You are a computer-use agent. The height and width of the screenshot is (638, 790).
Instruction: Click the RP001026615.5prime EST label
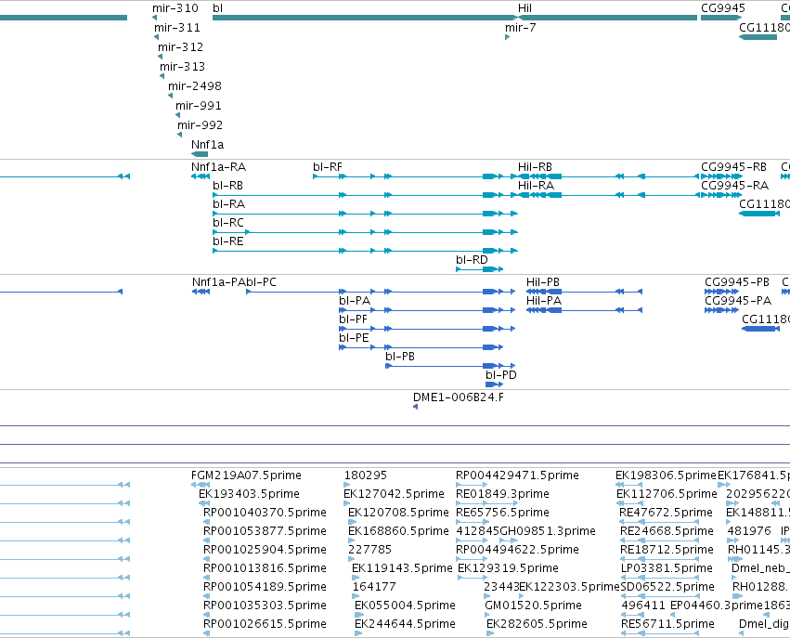click(265, 624)
